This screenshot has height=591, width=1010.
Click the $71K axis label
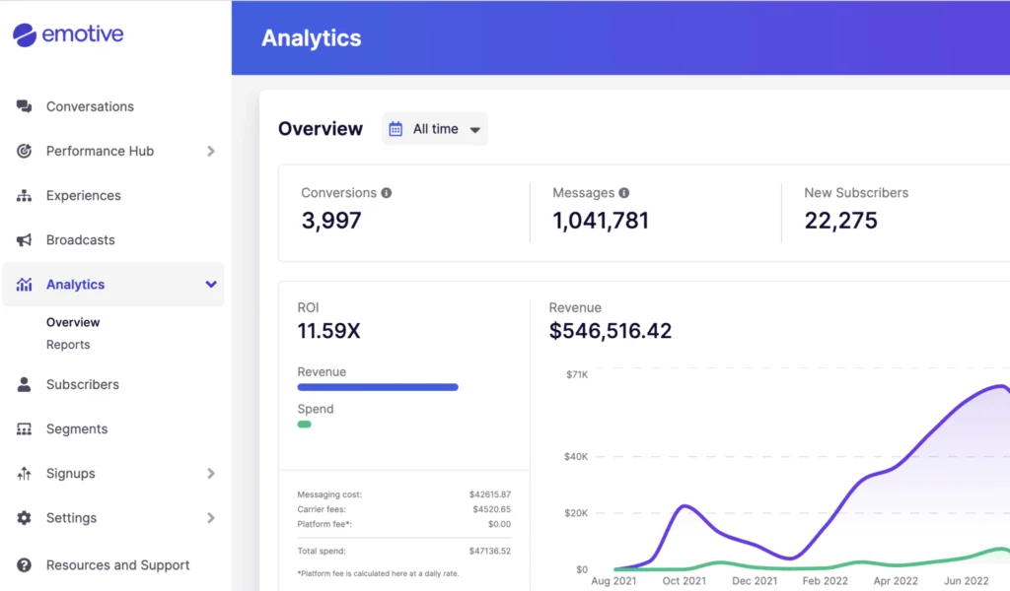click(576, 374)
